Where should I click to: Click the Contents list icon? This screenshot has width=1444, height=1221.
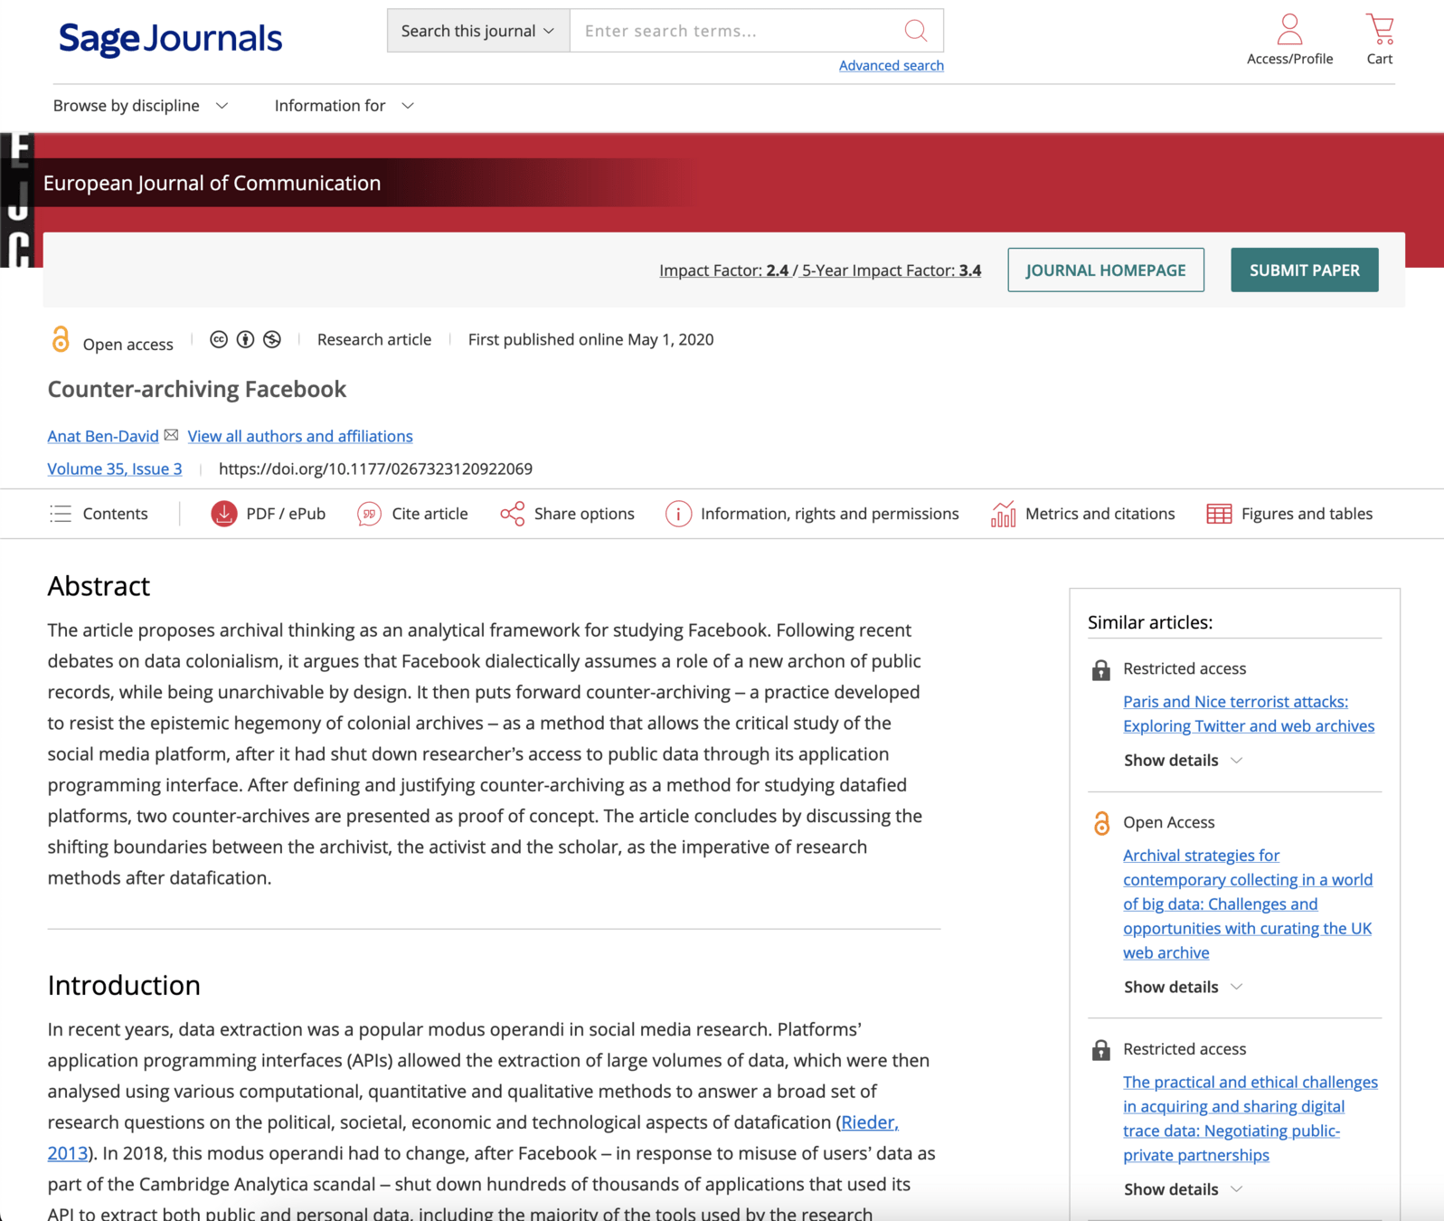[x=61, y=514]
